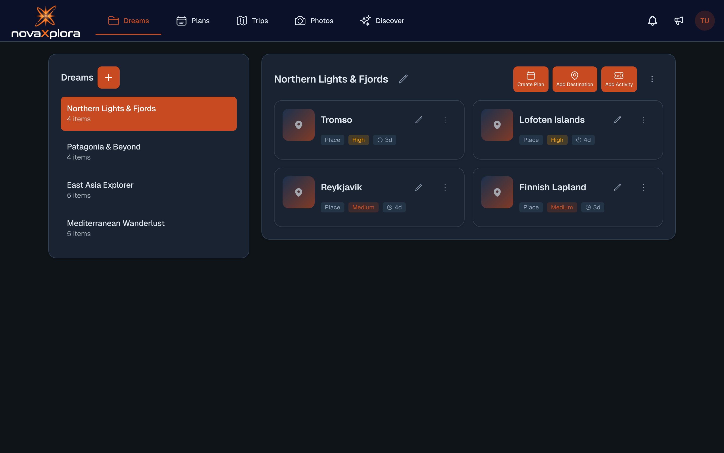Open Tromso card's three-dot menu

coord(445,120)
